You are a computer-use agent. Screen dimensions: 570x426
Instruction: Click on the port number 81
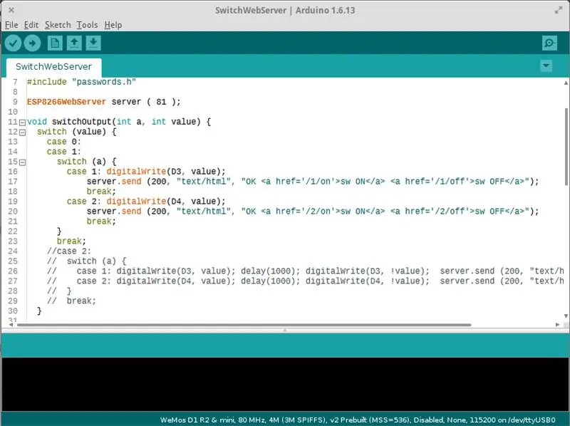pos(162,102)
